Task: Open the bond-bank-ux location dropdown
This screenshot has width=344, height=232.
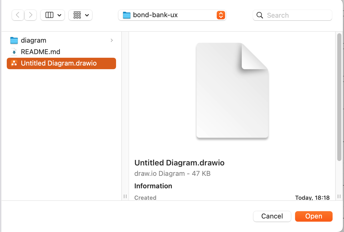Action: pyautogui.click(x=221, y=15)
